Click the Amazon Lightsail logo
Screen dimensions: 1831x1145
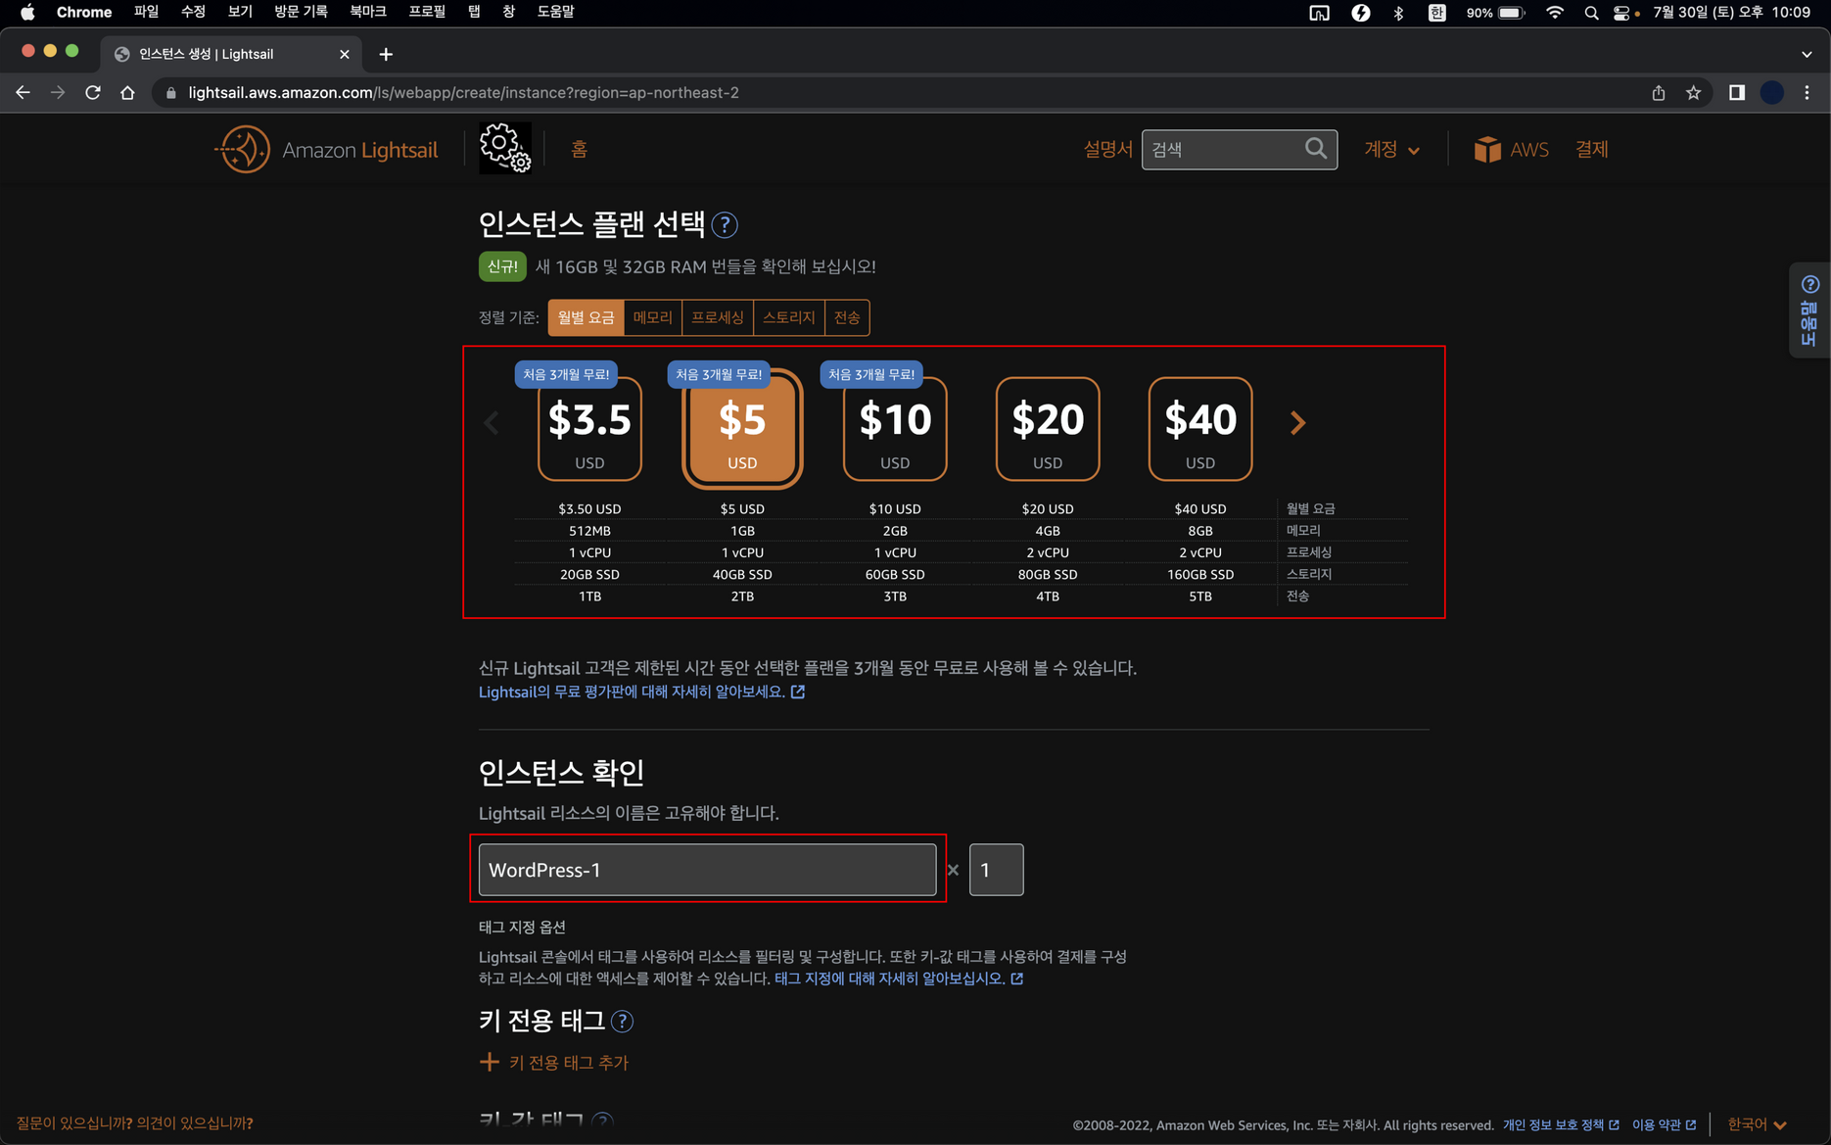[326, 150]
